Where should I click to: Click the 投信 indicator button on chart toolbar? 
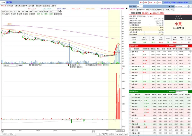click(x=11, y=11)
